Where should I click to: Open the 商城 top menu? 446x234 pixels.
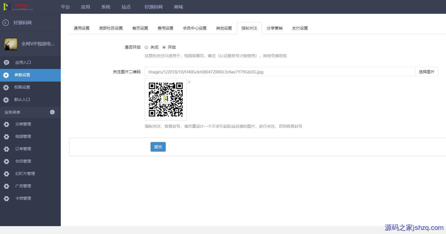pos(178,7)
